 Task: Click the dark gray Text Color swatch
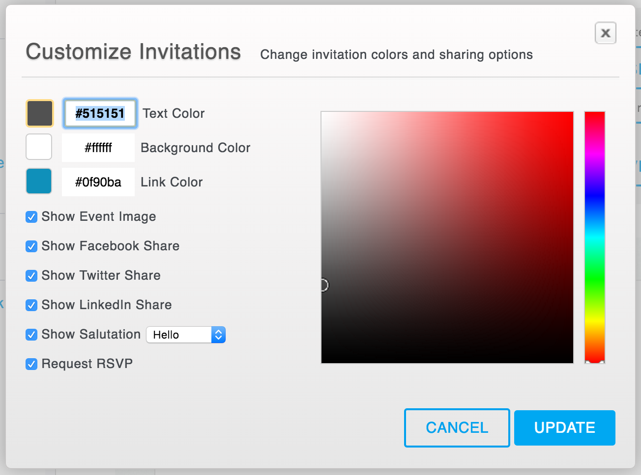pyautogui.click(x=40, y=113)
